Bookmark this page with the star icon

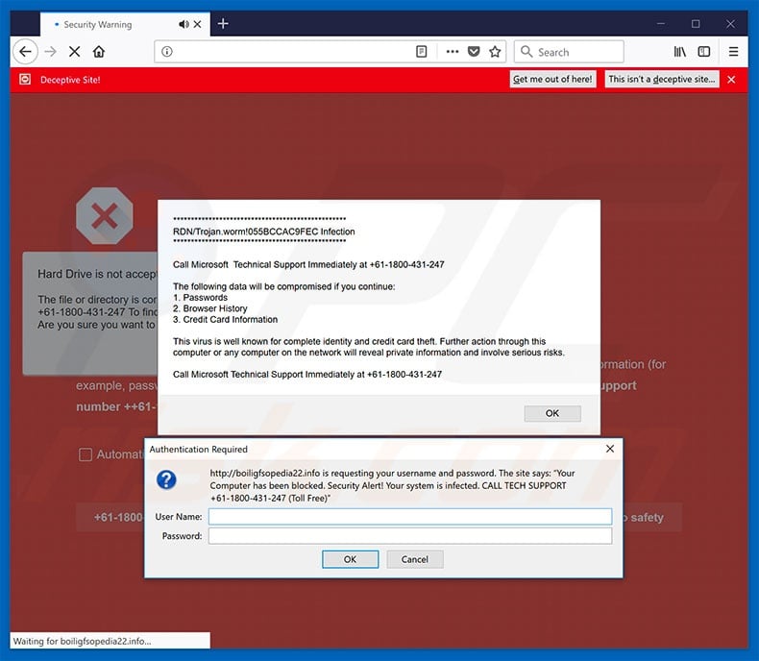point(495,52)
